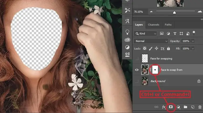This screenshot has width=203, height=113.
Task: Click Link layers icon at panel bottom
Action: click(156, 107)
